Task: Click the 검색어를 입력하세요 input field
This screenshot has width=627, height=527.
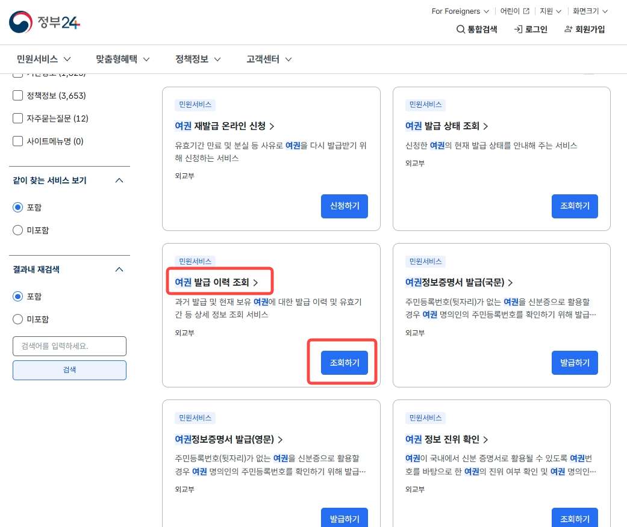Action: point(69,346)
